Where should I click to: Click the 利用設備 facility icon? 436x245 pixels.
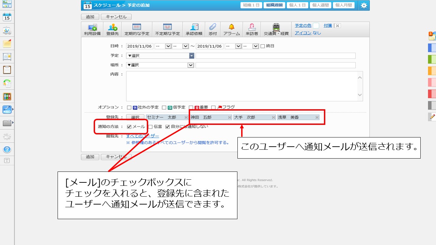pyautogui.click(x=92, y=28)
